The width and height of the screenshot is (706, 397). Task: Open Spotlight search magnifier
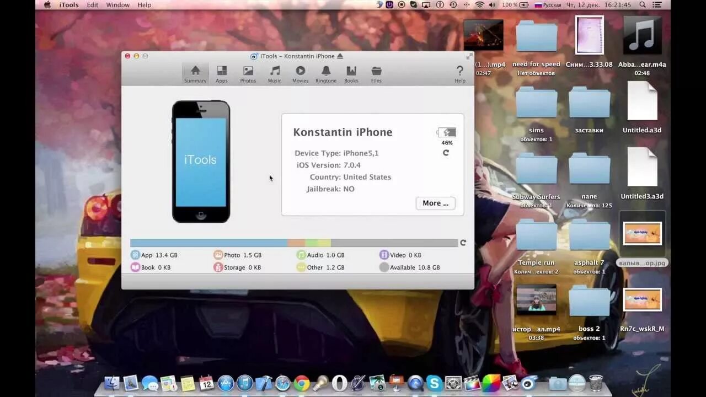coord(644,5)
